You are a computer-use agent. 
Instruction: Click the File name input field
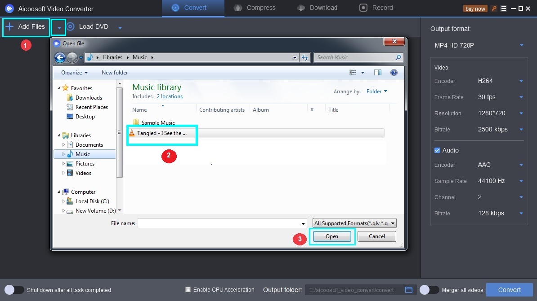click(222, 223)
